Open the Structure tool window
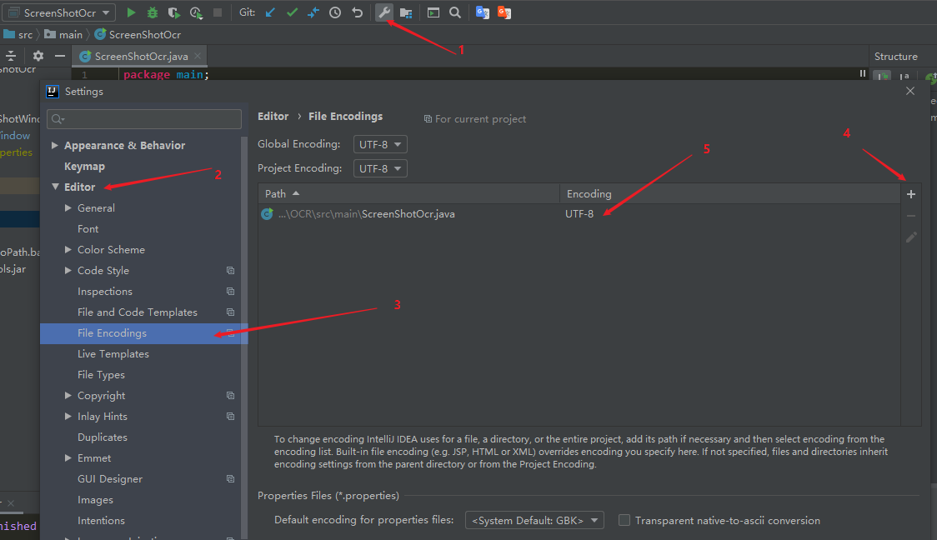Screen dimensions: 937x540 [x=896, y=56]
